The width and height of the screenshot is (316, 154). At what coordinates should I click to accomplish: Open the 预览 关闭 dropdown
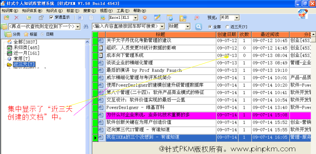pyautogui.click(x=236, y=18)
